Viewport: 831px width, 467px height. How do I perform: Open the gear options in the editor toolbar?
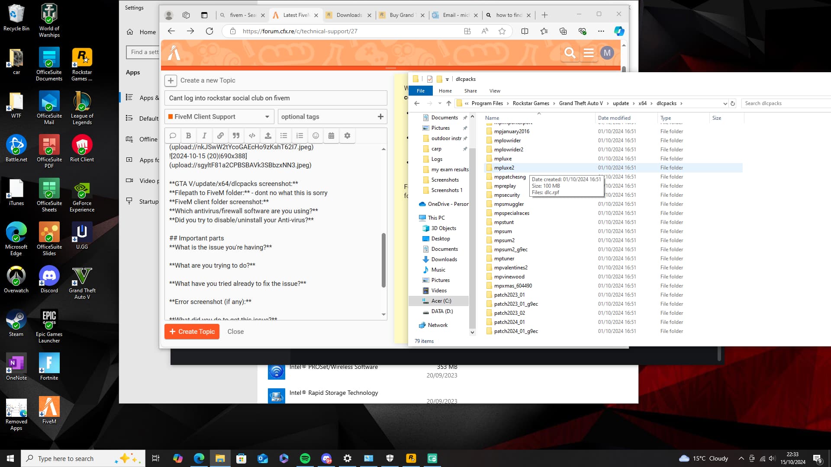(347, 136)
